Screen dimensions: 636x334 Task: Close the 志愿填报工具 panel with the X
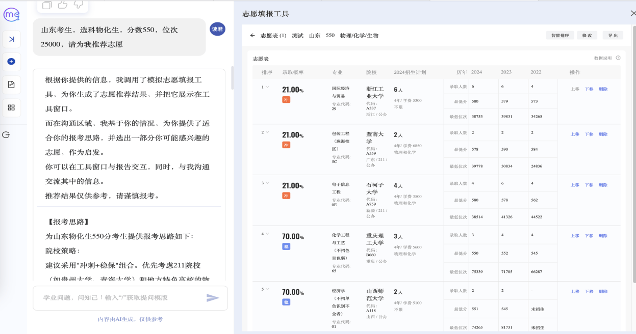[x=633, y=14]
